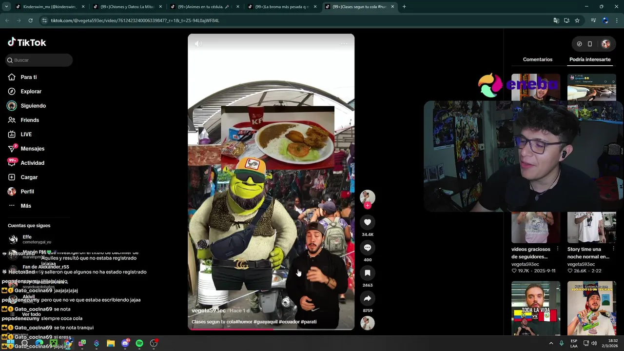
Task: Open the media control icon in Chrome toolbar
Action: click(x=593, y=20)
